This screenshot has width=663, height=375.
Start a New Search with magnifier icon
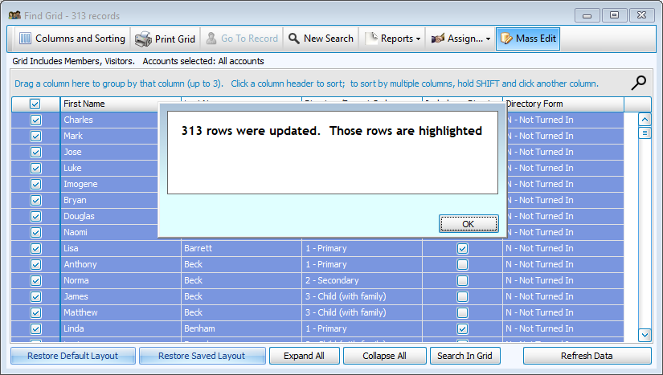pyautogui.click(x=294, y=39)
